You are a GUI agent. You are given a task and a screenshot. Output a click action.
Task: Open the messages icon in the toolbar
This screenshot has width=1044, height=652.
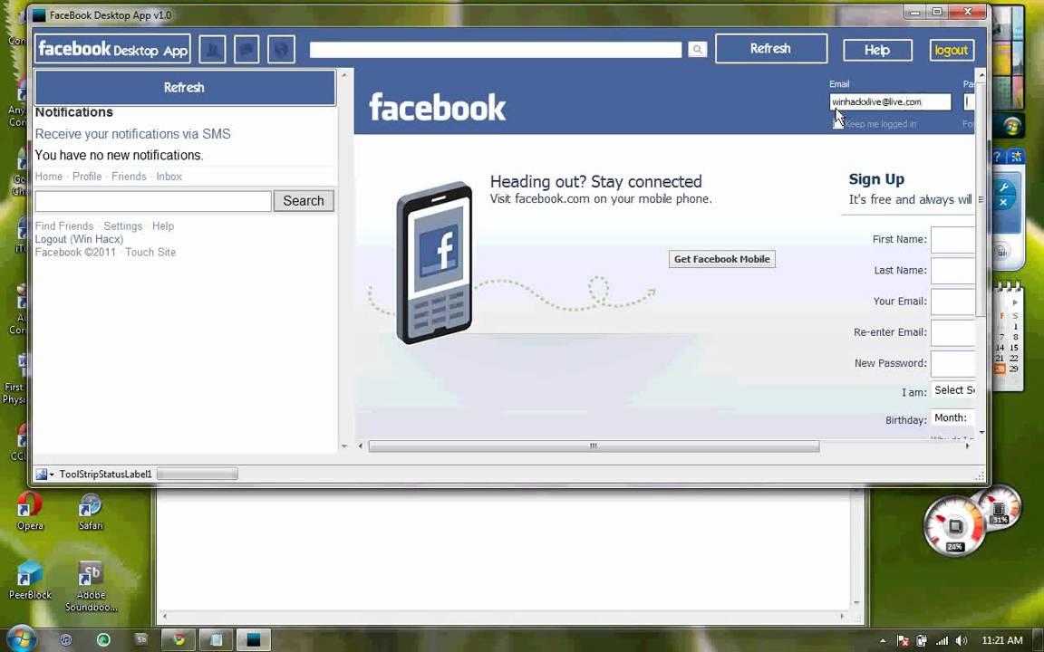(246, 49)
